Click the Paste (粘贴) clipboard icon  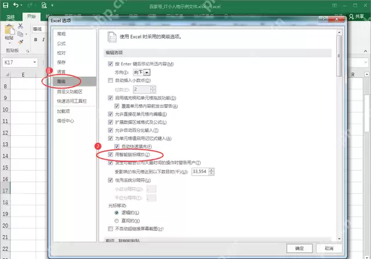coord(9,30)
